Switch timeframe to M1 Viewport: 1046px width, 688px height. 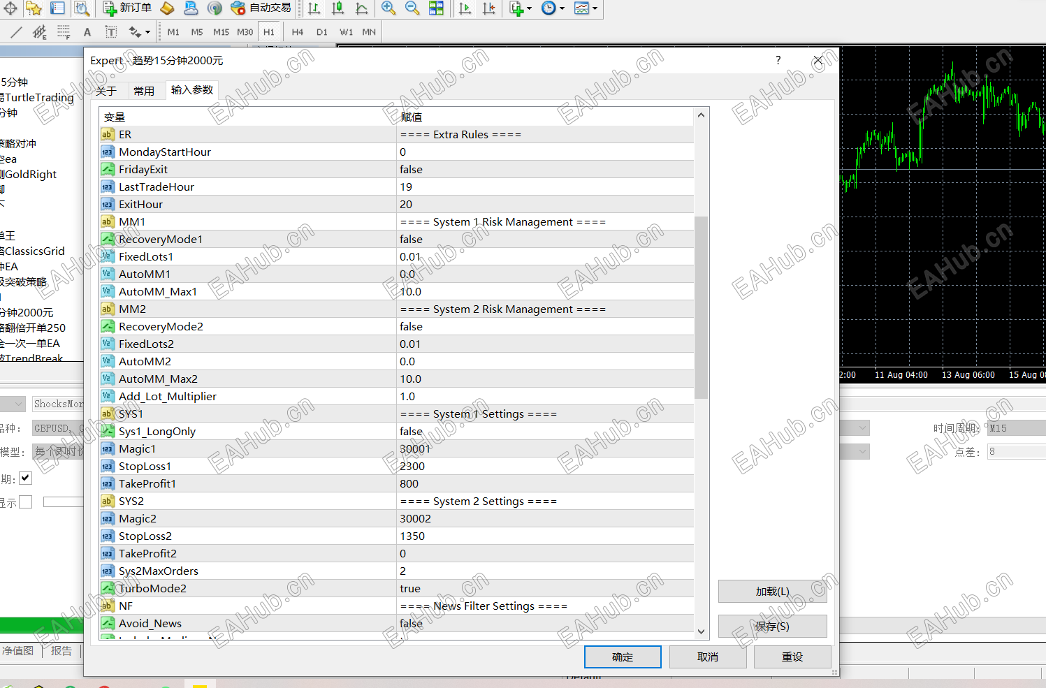(173, 32)
